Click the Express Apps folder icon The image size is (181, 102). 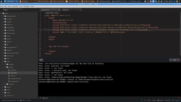(5, 33)
